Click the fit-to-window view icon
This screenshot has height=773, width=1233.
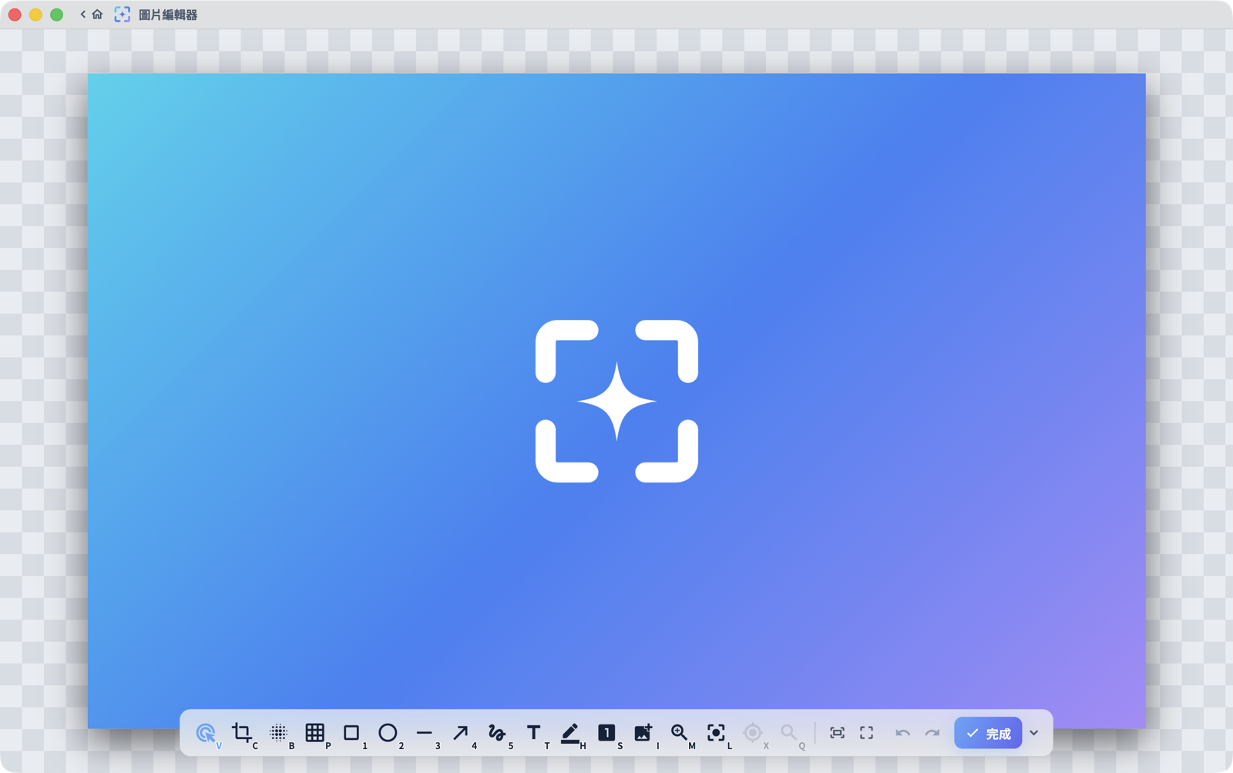837,733
